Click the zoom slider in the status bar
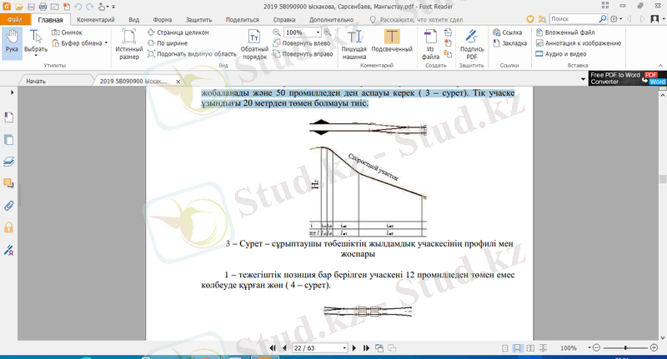667x359 pixels. coord(625,347)
